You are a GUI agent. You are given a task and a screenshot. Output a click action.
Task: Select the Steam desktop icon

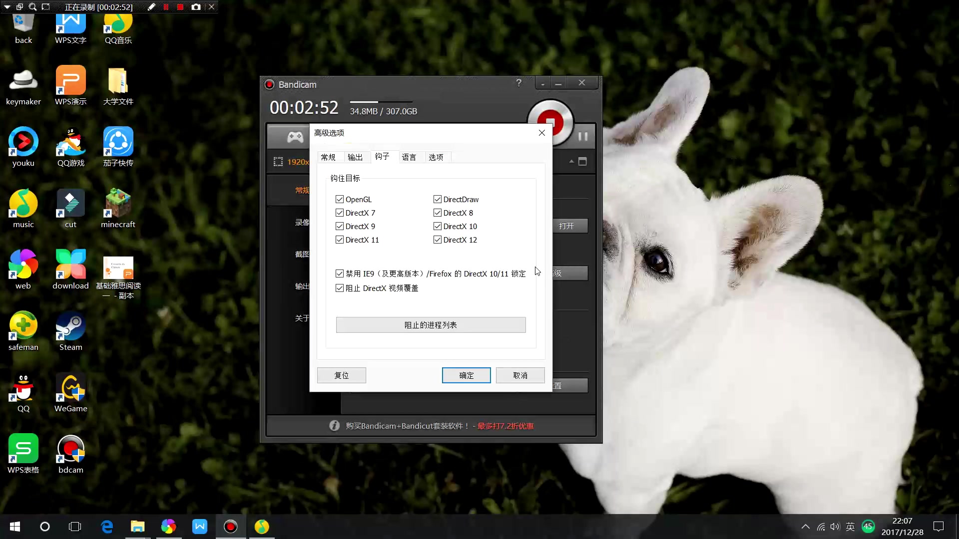71,331
